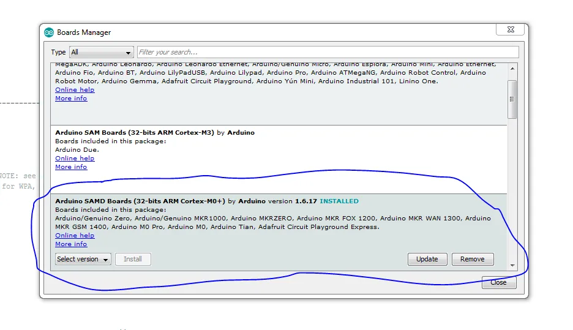
Task: Click the greyed Install button
Action: click(133, 259)
